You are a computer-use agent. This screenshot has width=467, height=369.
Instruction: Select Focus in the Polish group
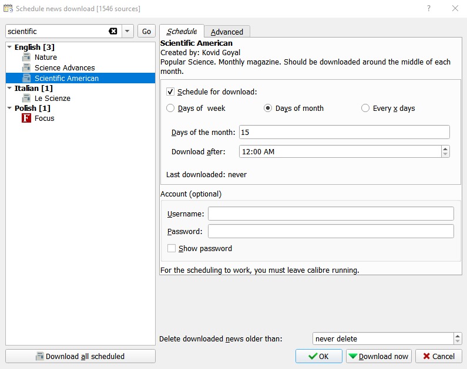click(45, 118)
